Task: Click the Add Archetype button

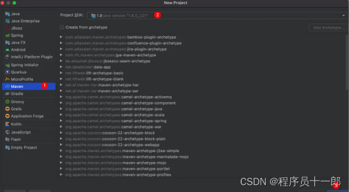Action: pyautogui.click(x=329, y=28)
